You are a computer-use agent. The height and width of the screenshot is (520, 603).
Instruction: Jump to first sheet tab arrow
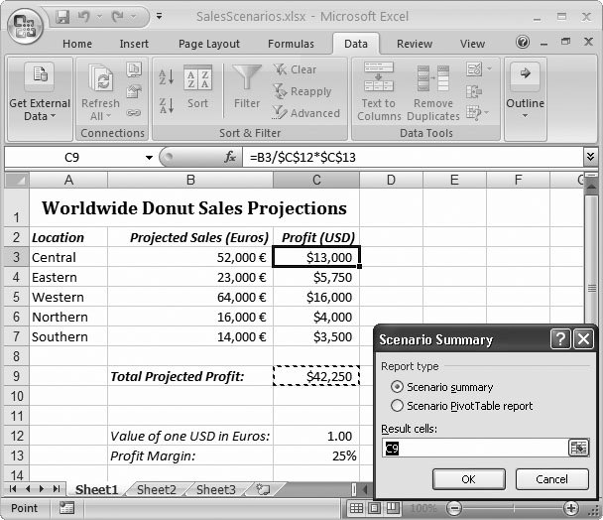pyautogui.click(x=13, y=489)
